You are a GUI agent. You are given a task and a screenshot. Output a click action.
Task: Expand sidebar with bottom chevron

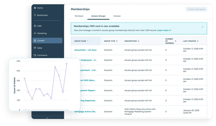click(x=47, y=118)
